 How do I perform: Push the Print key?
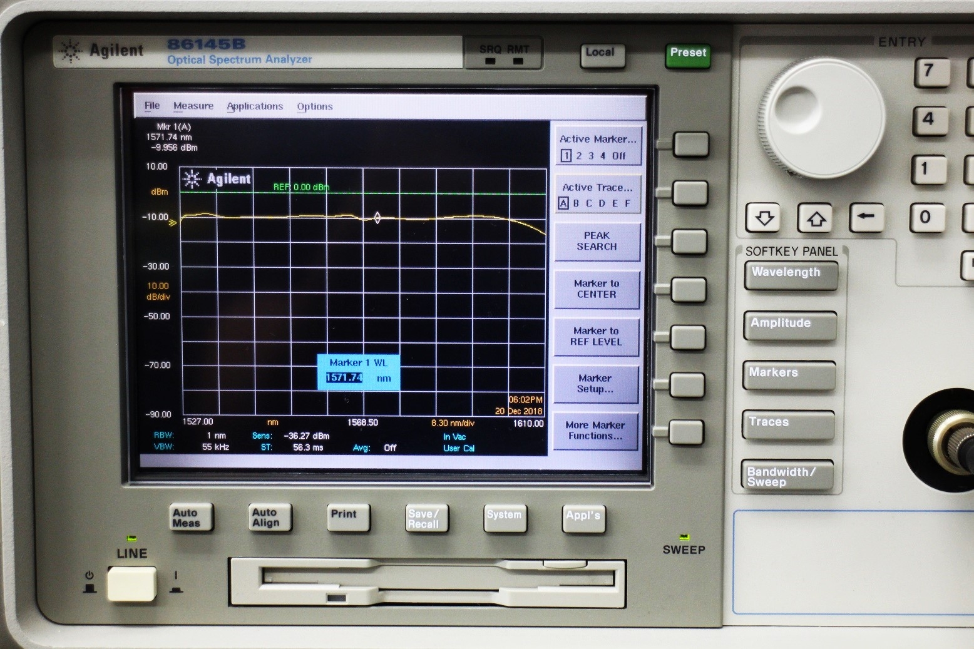[348, 518]
